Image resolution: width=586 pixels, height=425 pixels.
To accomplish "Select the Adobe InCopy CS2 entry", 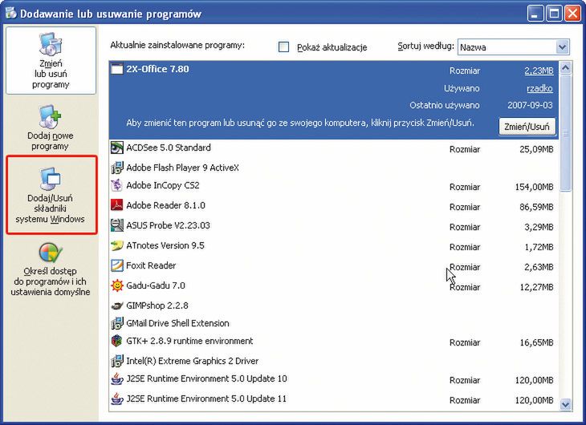I will [x=333, y=185].
